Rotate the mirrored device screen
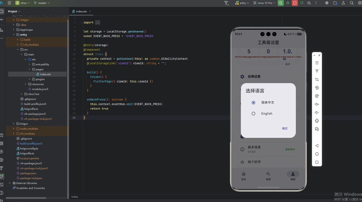 tap(317, 121)
